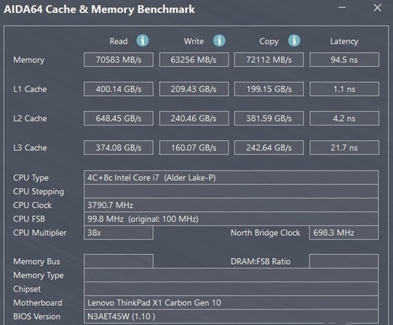Click the Memory Copy 72112 MB/s result
Screen dimensions: 393x325
tap(269, 60)
